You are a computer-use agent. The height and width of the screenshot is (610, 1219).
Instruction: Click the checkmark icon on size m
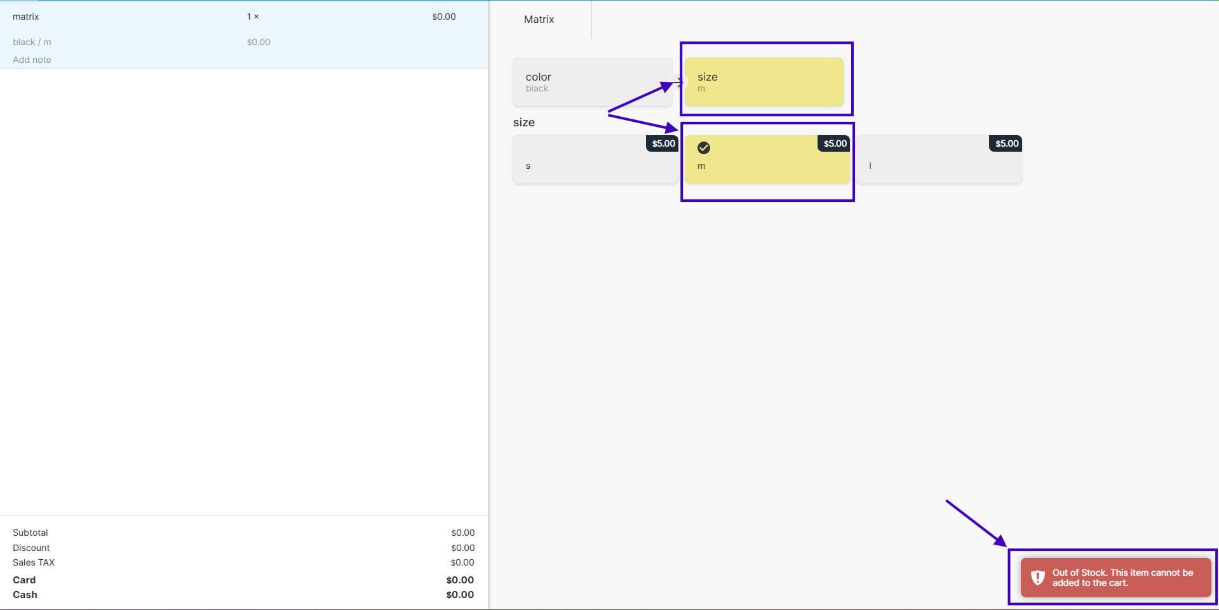(704, 148)
